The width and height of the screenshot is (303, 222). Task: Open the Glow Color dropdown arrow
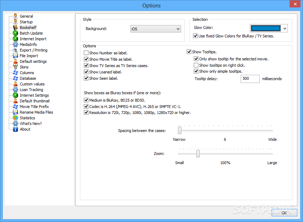tap(285, 29)
